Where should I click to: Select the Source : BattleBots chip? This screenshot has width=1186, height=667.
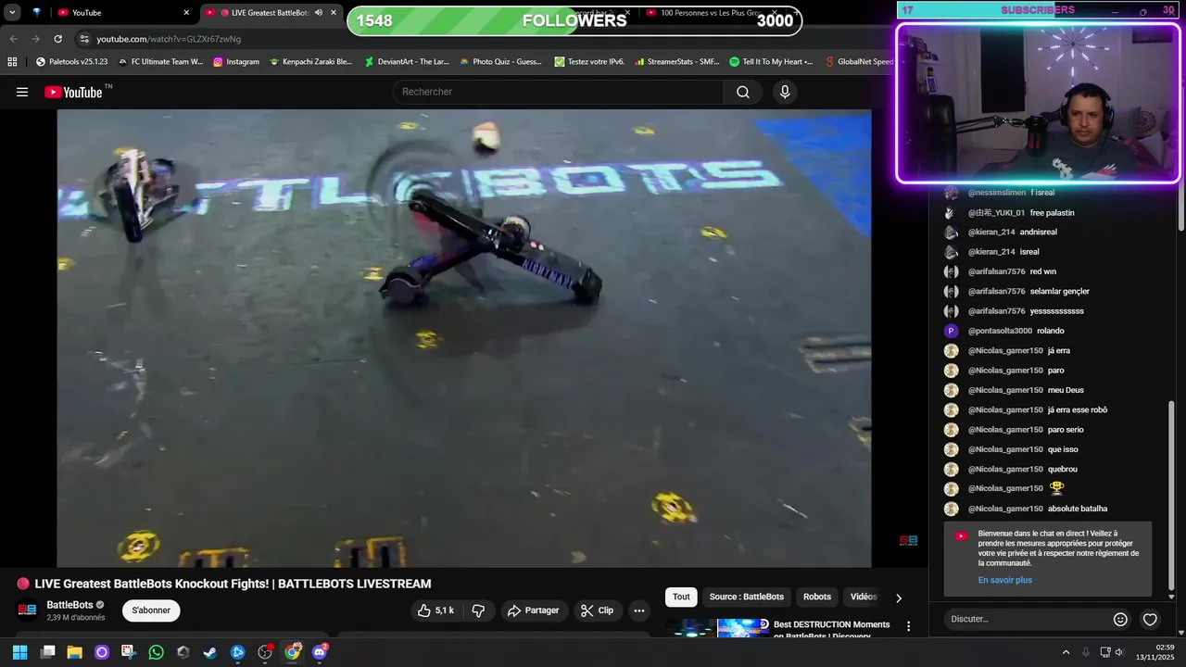[747, 597]
